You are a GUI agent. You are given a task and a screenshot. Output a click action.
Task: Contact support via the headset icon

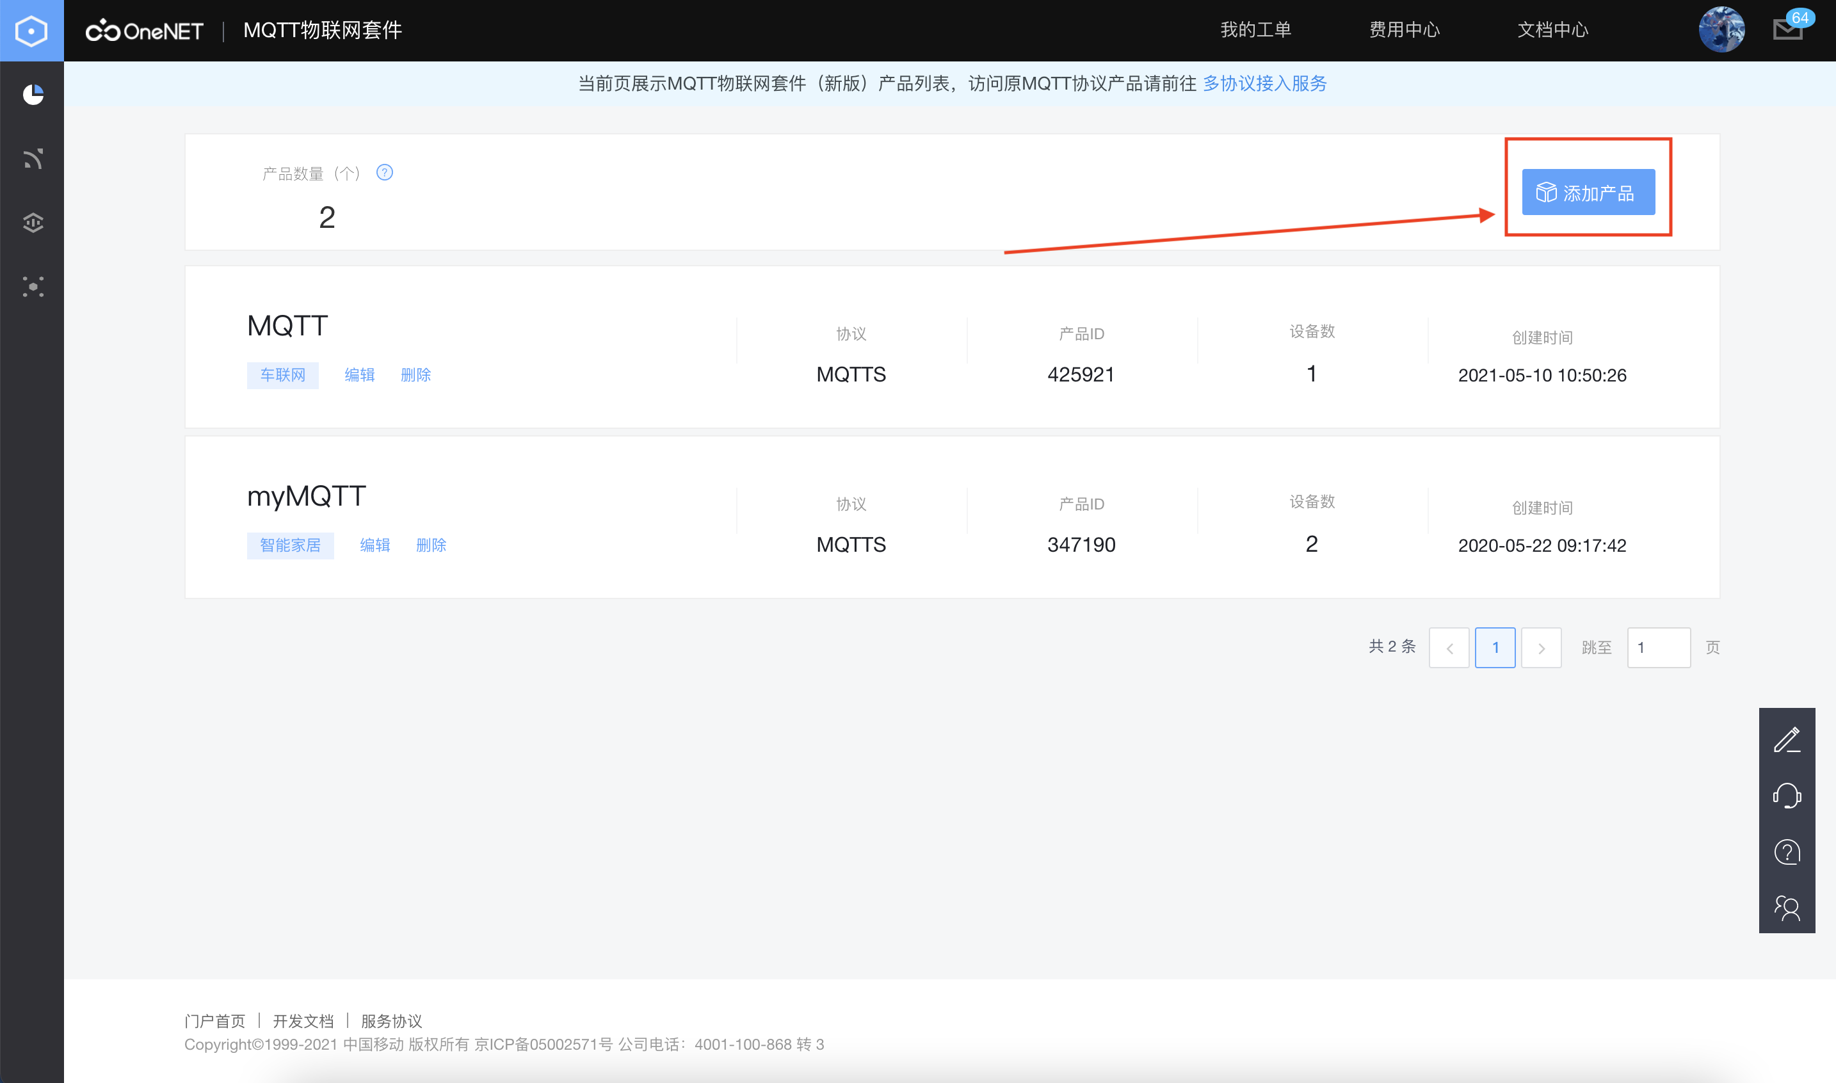(x=1787, y=796)
